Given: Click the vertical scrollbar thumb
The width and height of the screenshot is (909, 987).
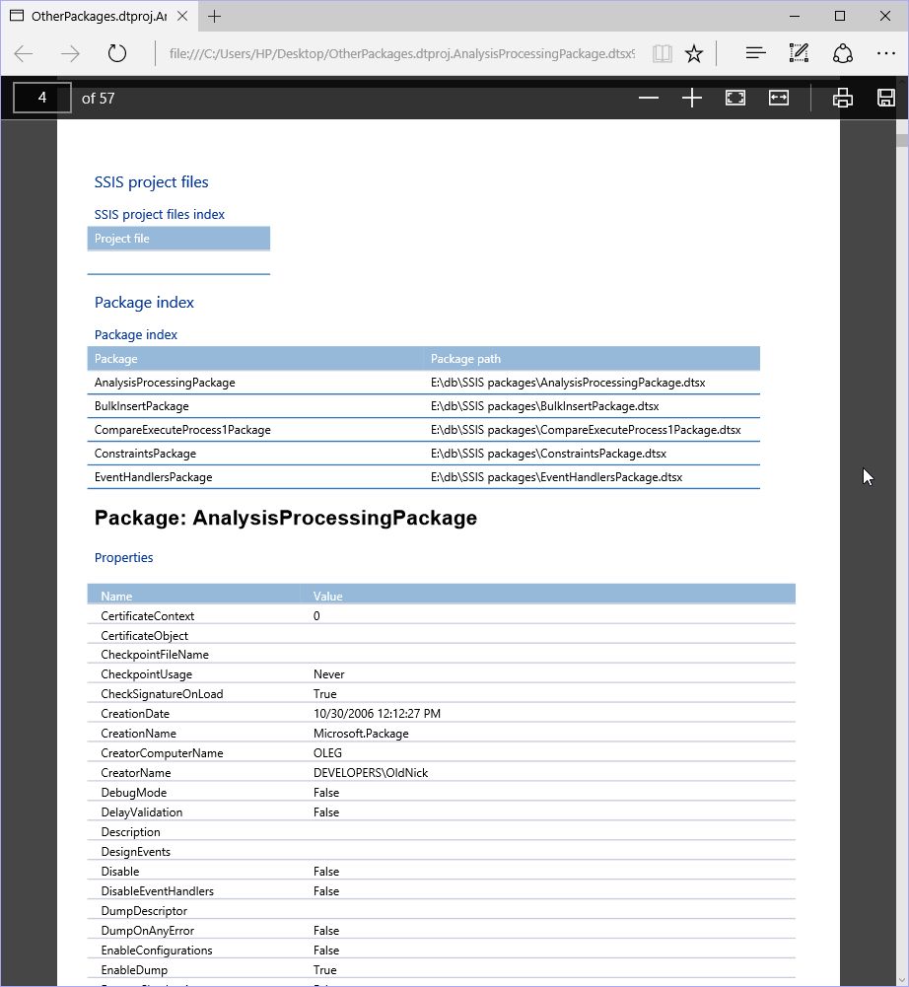Looking at the screenshot, I should point(902,139).
